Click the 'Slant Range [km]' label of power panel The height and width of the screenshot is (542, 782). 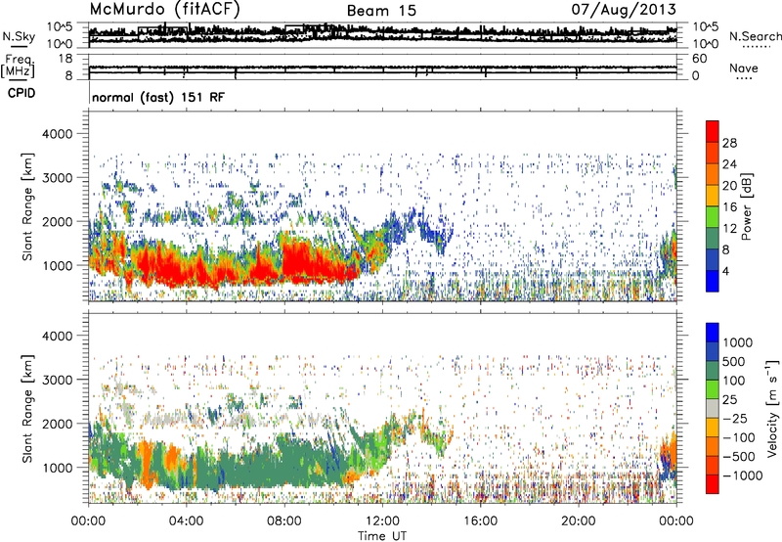(27, 206)
